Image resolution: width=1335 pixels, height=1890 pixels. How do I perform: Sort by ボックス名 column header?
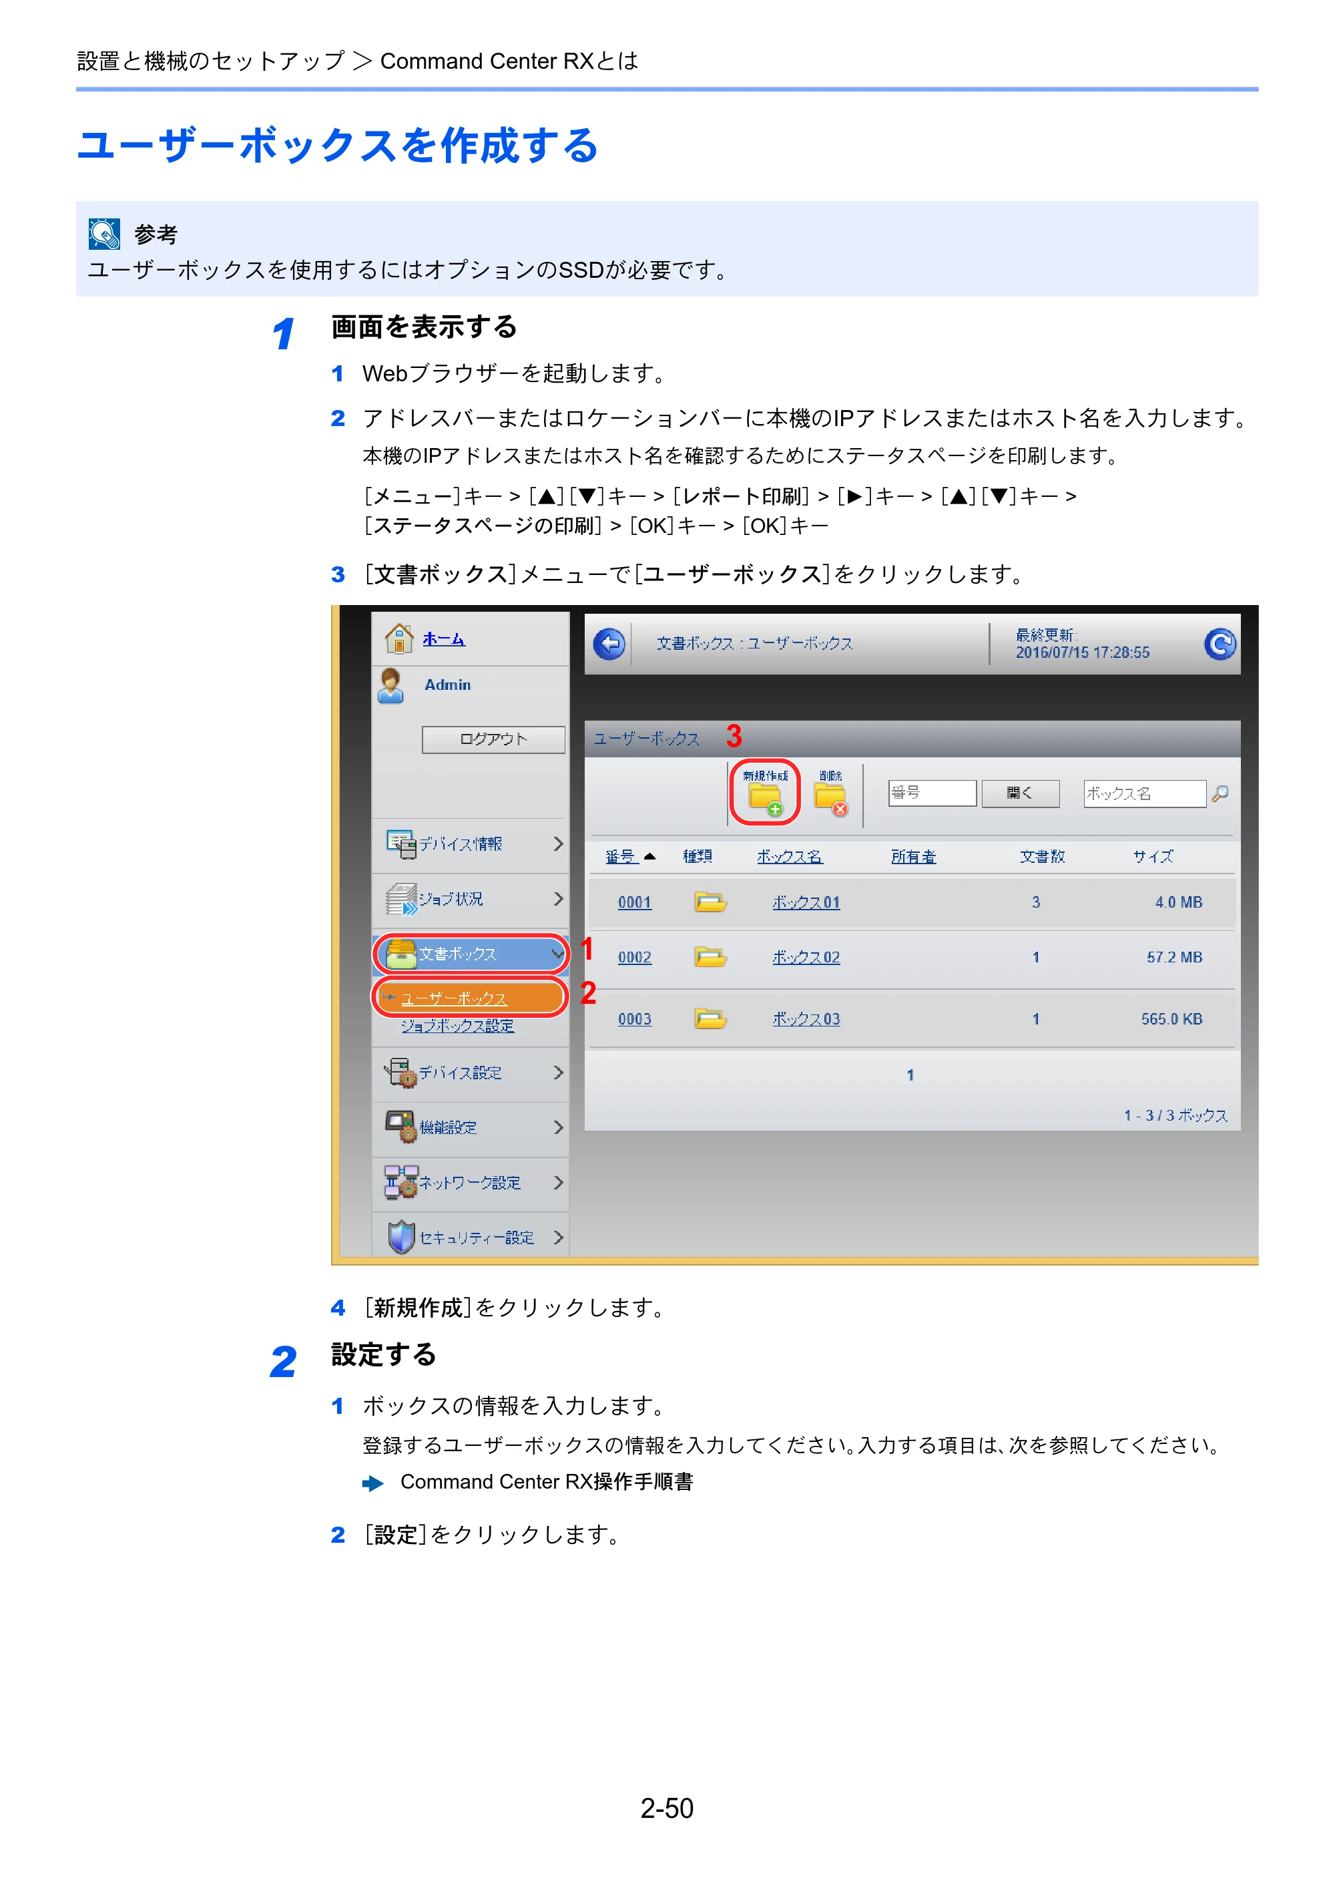pos(790,856)
